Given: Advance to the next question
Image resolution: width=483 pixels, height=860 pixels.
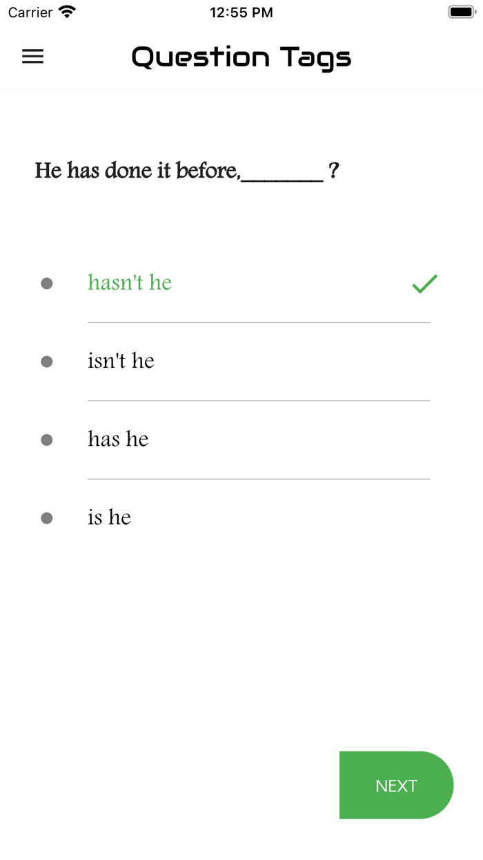Looking at the screenshot, I should [x=396, y=785].
